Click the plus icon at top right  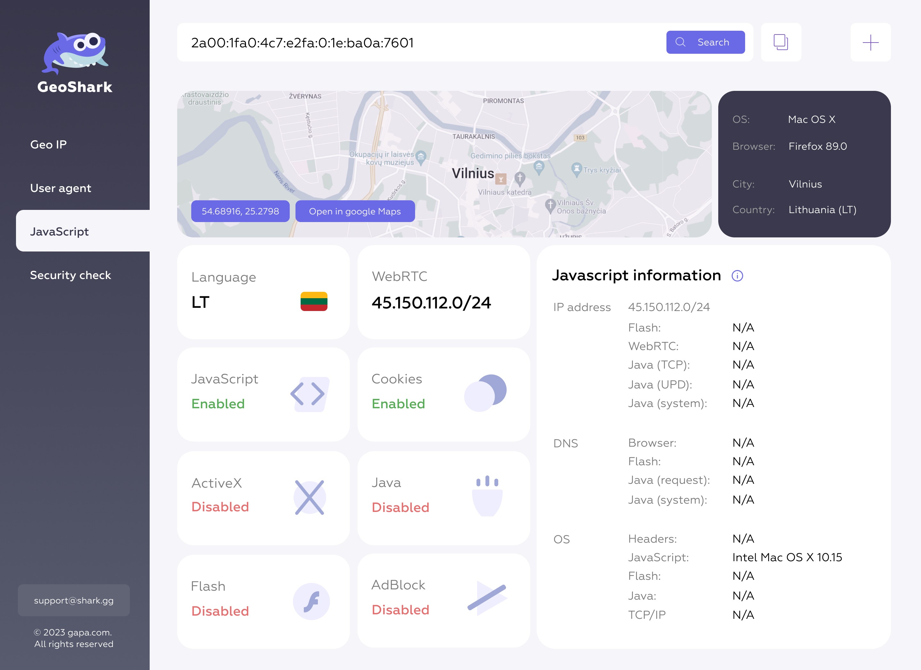870,42
